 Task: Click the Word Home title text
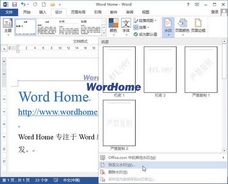pyautogui.click(x=54, y=97)
